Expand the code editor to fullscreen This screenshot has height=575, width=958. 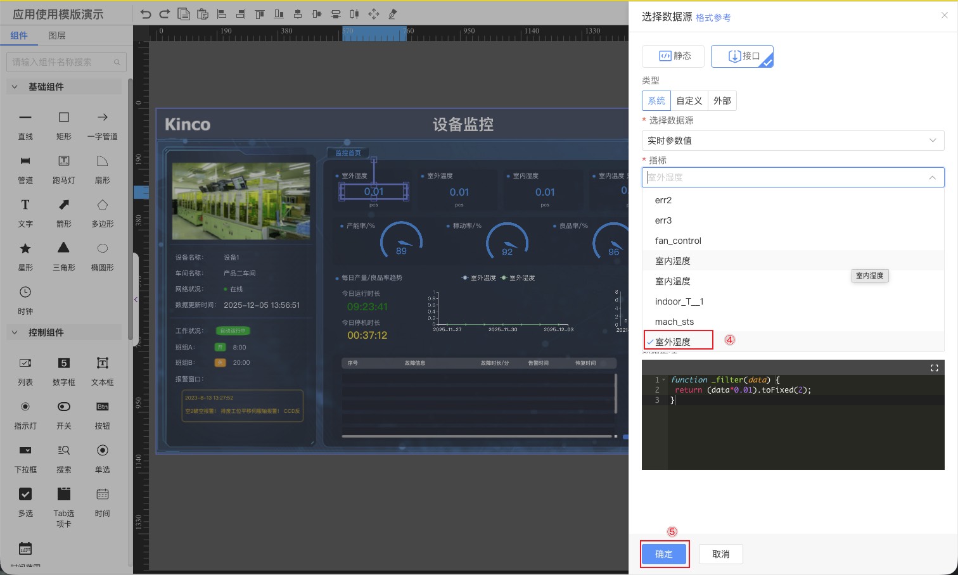pos(934,368)
